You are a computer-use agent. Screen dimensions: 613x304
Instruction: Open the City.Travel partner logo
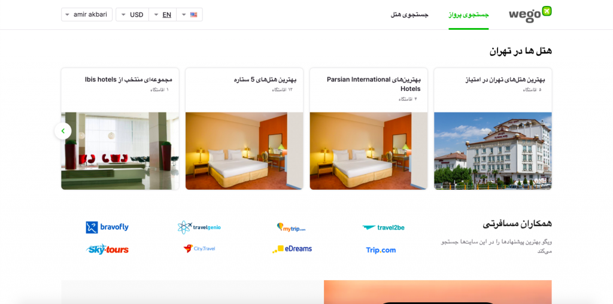199,248
